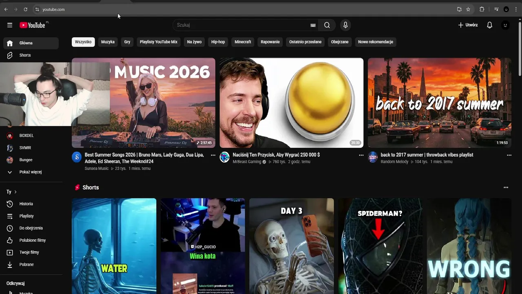Open the MrBeast golden button thumbnail

(x=292, y=103)
